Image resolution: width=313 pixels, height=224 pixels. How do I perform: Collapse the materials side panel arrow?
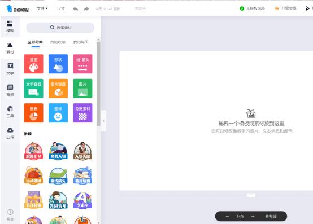point(103,121)
